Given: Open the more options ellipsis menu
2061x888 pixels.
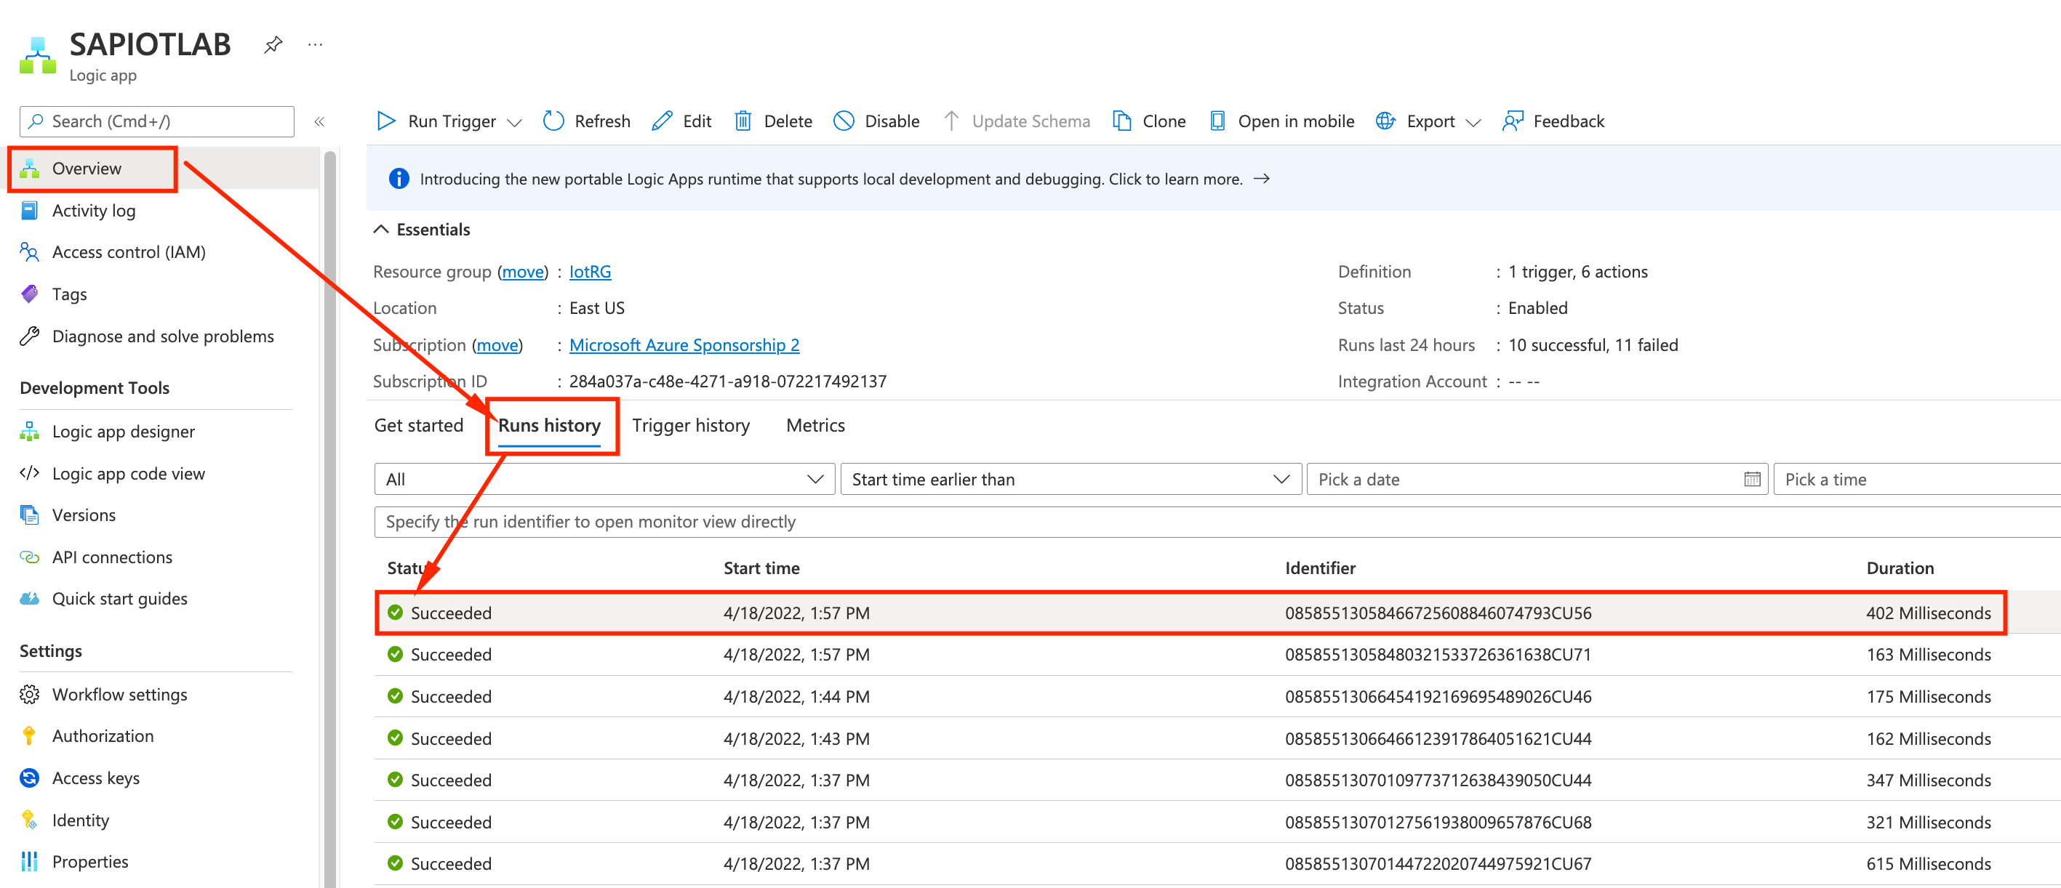Looking at the screenshot, I should click(314, 45).
